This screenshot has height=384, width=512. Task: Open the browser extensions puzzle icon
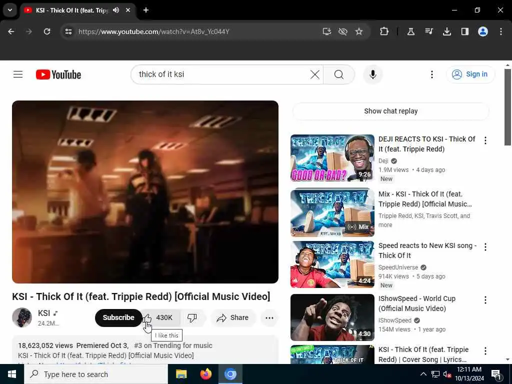[x=384, y=31]
